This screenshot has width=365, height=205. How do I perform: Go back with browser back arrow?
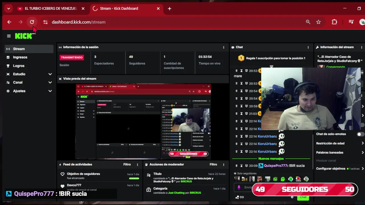click(9, 22)
